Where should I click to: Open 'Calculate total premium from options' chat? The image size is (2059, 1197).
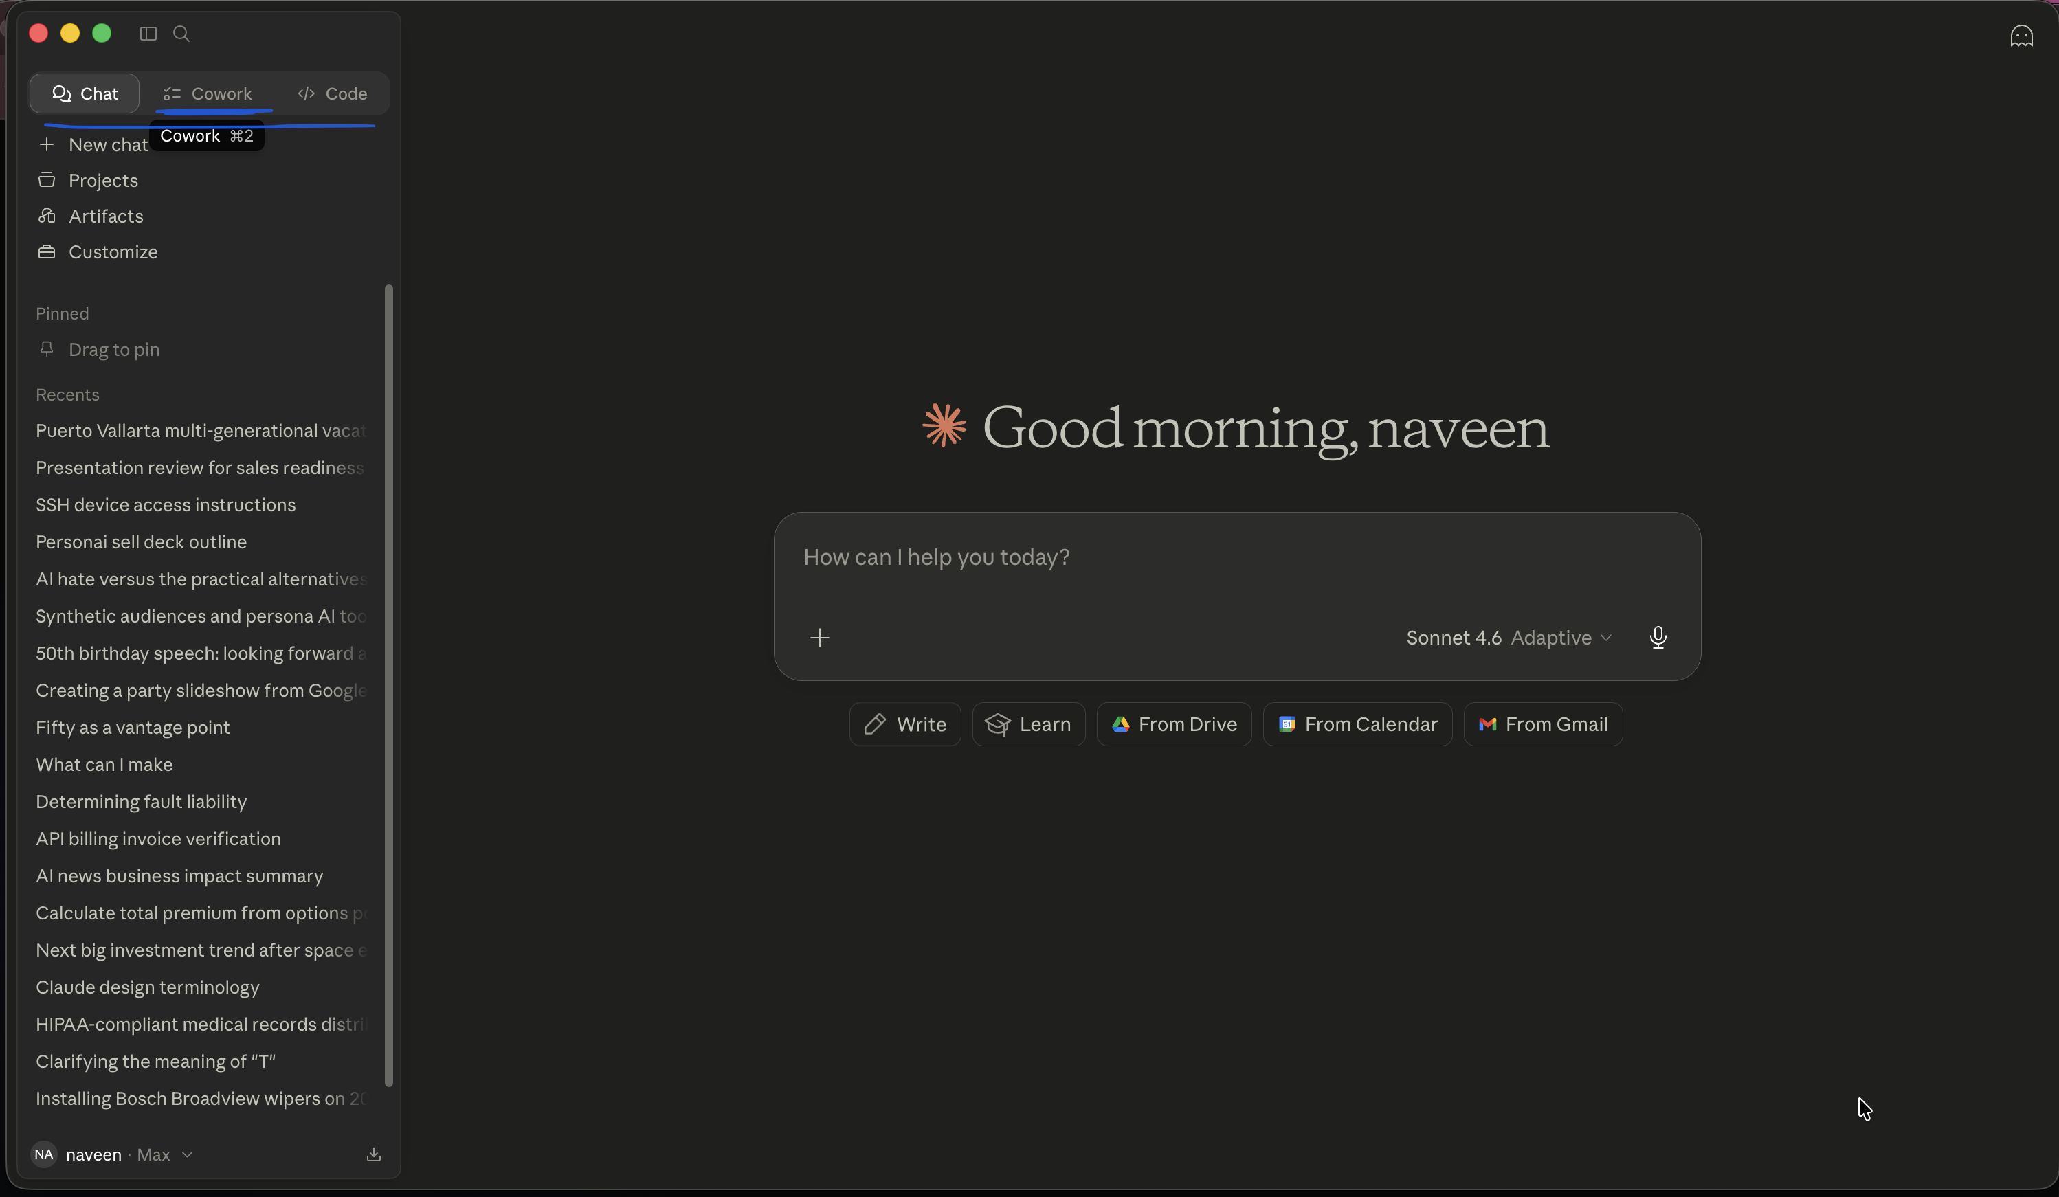click(x=203, y=913)
